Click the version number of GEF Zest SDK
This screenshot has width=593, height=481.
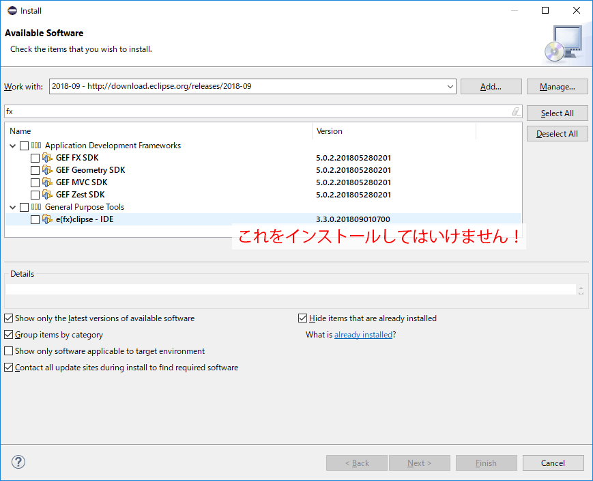coord(353,195)
